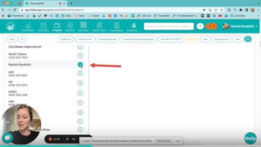Hide the screen sharing bar

[178, 141]
